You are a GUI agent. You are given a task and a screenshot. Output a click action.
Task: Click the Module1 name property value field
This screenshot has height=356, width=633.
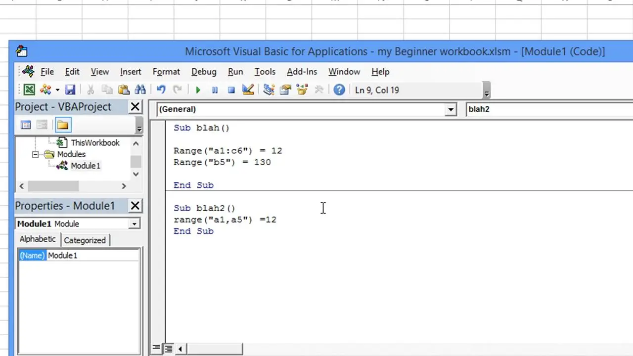click(x=93, y=256)
